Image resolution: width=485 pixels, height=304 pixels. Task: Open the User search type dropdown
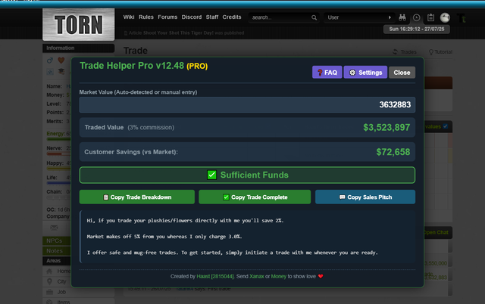point(359,17)
